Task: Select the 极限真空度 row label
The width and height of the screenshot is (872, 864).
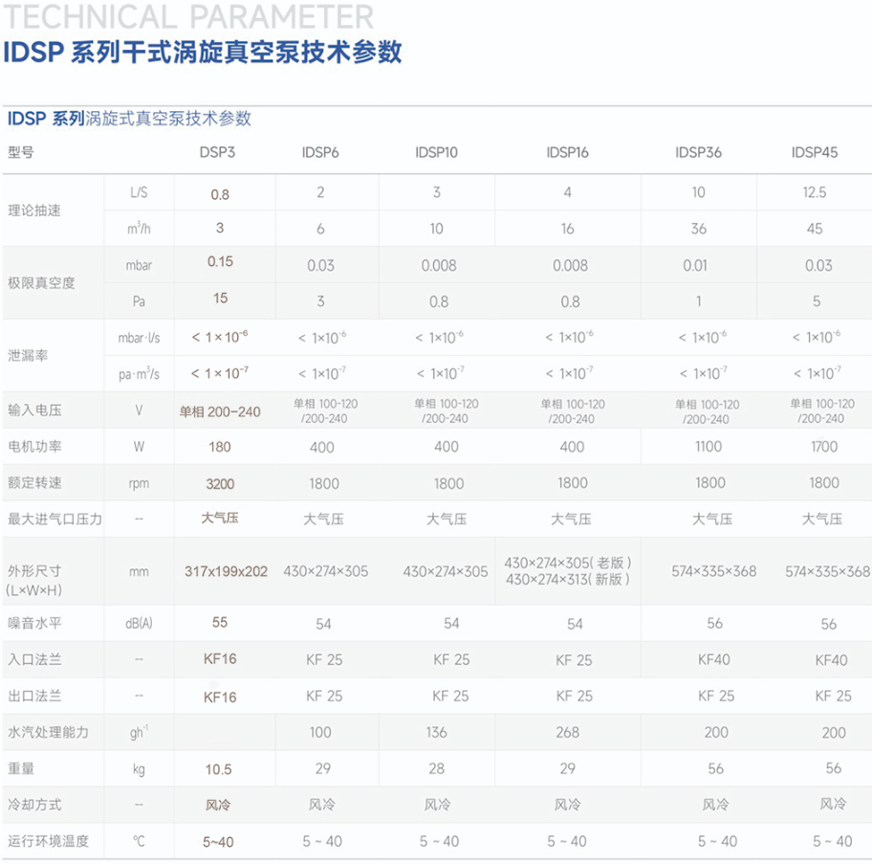Action: [41, 282]
